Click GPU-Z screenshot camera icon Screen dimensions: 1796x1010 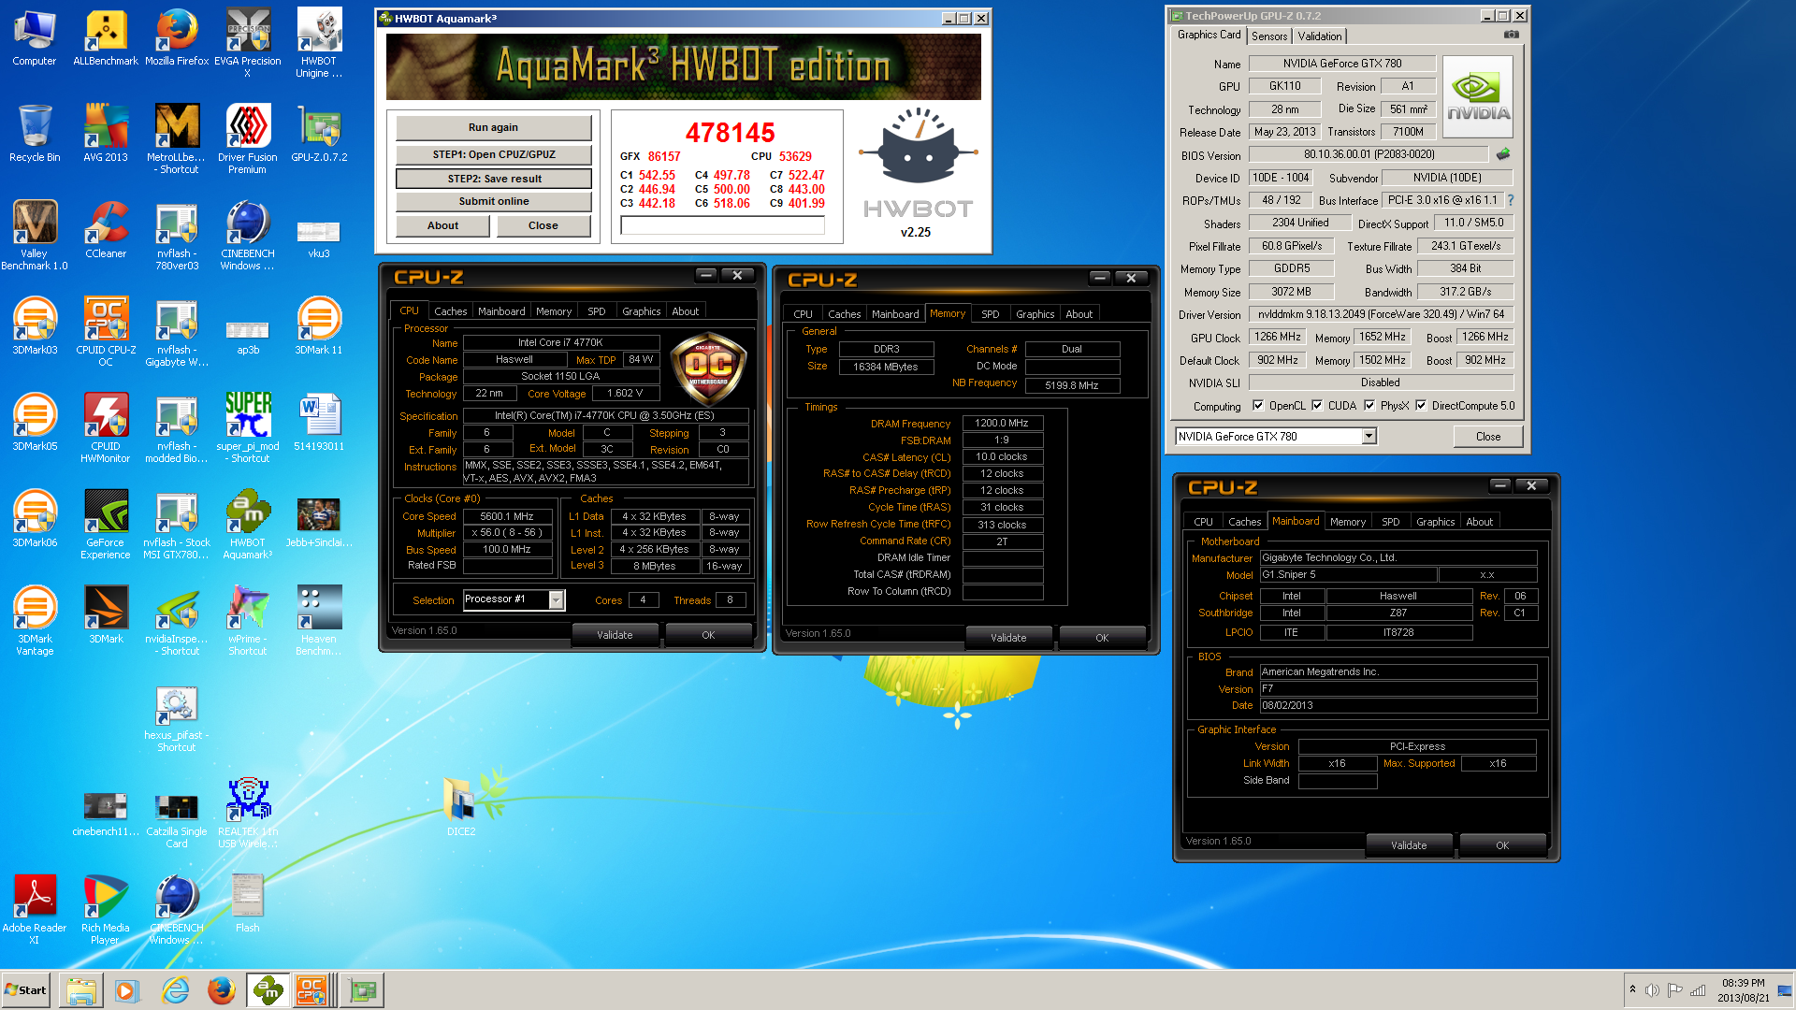point(1511,35)
